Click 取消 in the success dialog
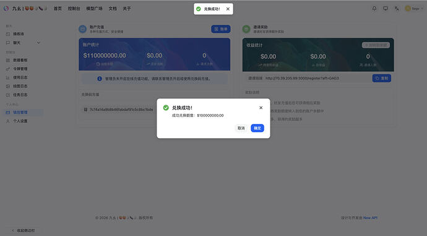Viewport: 427px width, 236px height. tap(241, 128)
